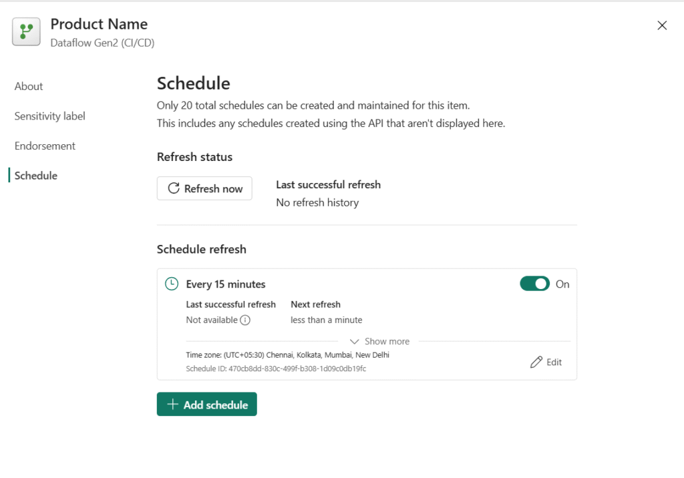
Task: Click Edit on the schedule card
Action: coord(546,362)
